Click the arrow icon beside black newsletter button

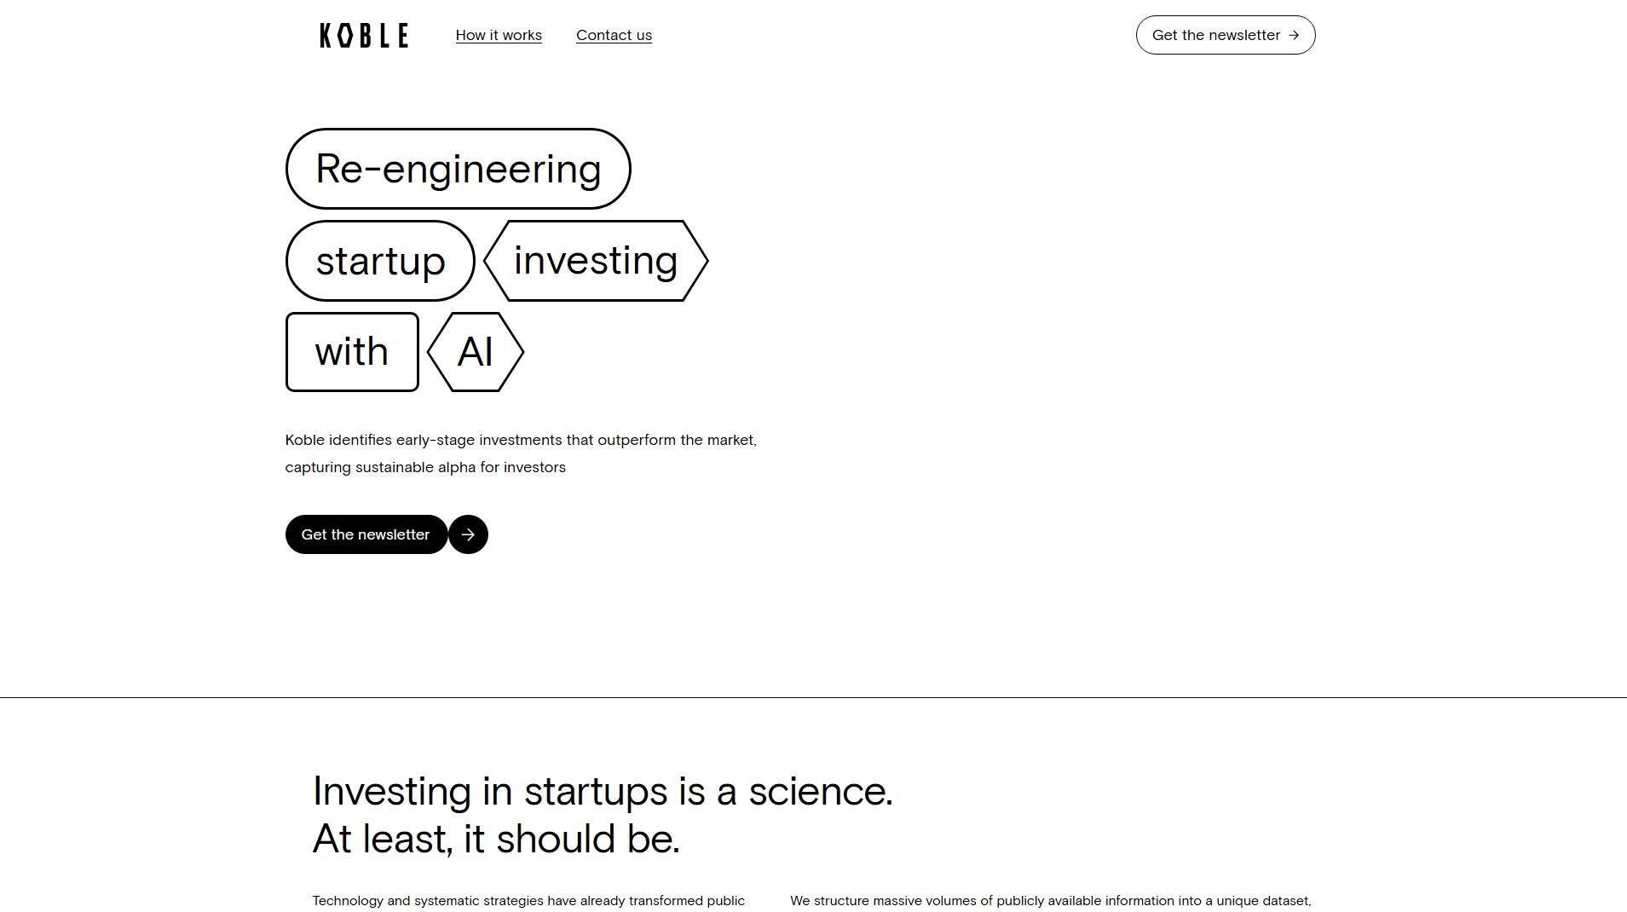pos(467,534)
